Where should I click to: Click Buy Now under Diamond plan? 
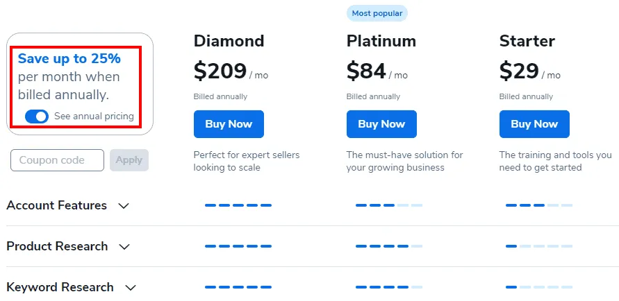[x=229, y=124]
